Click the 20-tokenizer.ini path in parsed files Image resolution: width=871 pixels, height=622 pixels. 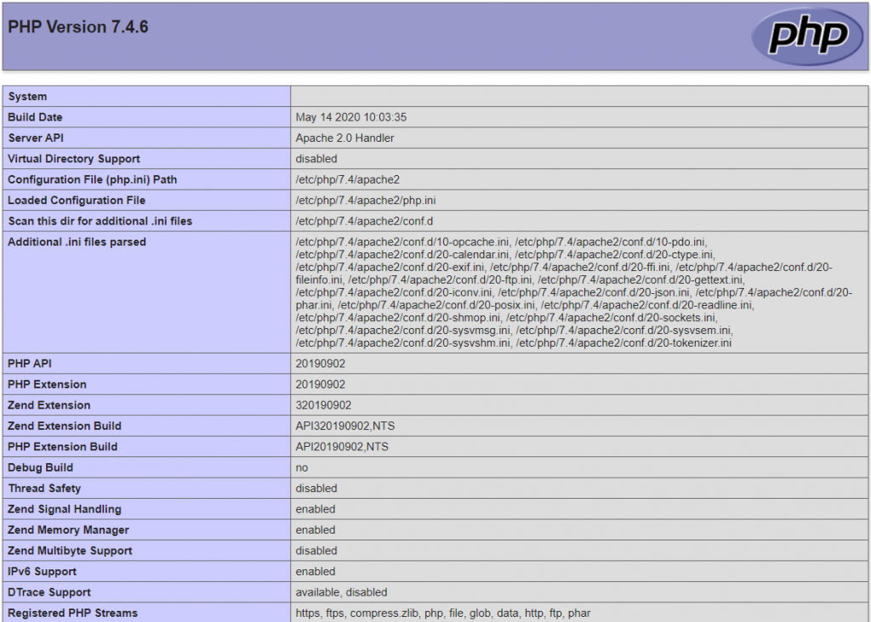(x=623, y=343)
